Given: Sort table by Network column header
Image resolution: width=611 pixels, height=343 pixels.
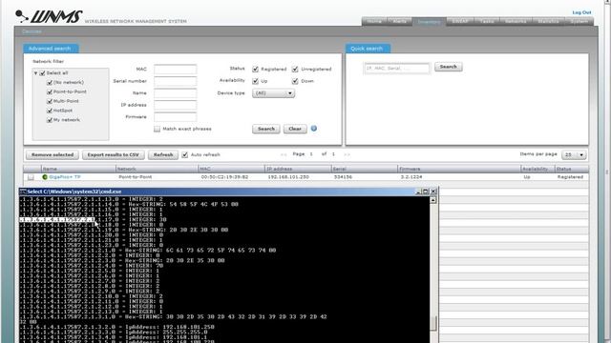Looking at the screenshot, I should pyautogui.click(x=157, y=169).
